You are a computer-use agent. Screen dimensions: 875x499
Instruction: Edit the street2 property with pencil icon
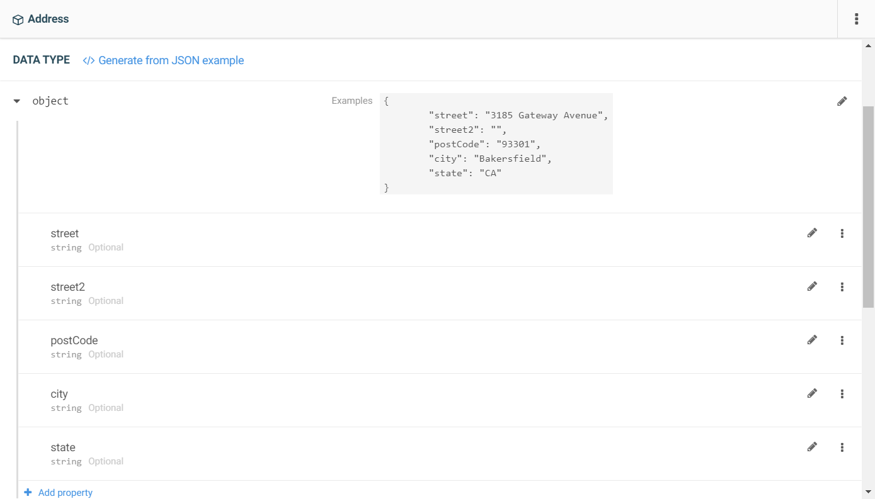(x=812, y=287)
